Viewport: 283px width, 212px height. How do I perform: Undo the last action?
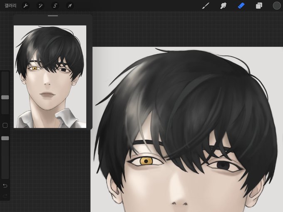(x=5, y=186)
